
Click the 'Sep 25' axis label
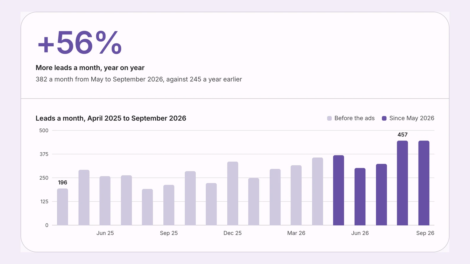(x=169, y=233)
